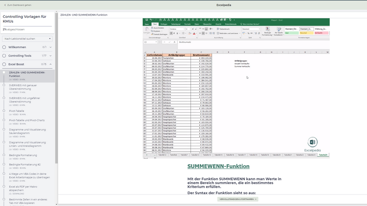
Task: Toggle Italic formatting in Excel ribbon
Action: [x=174, y=33]
